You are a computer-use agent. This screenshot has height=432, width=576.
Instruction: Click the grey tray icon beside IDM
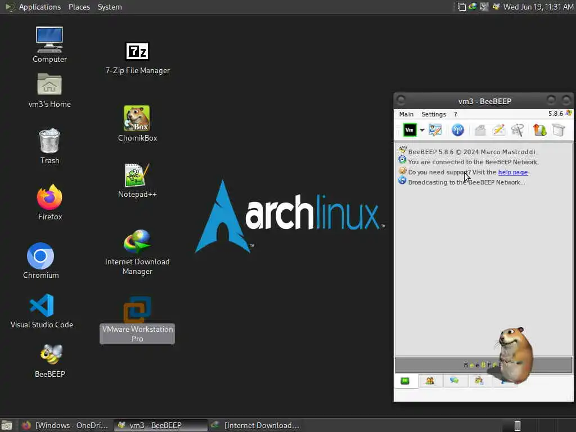tap(484, 7)
